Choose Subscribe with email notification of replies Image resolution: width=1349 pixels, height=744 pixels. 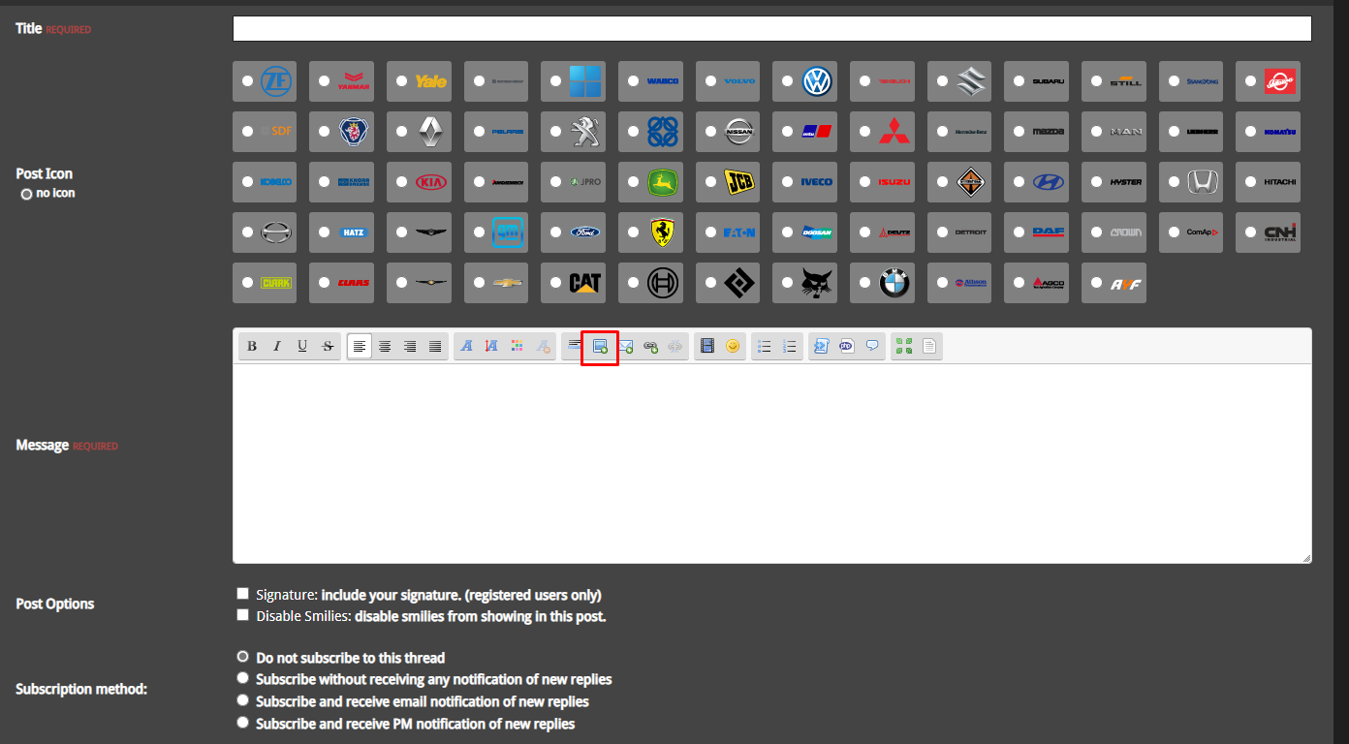point(242,700)
